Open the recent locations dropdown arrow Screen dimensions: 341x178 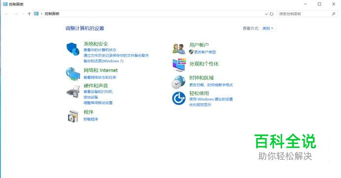pos(23,14)
